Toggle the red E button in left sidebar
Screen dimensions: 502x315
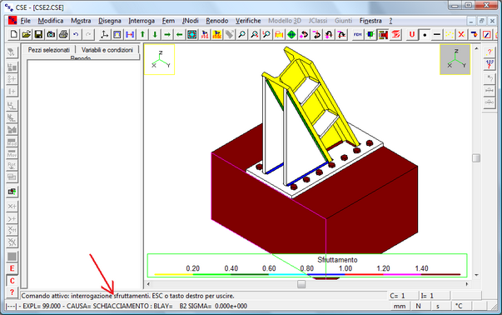pos(12,268)
